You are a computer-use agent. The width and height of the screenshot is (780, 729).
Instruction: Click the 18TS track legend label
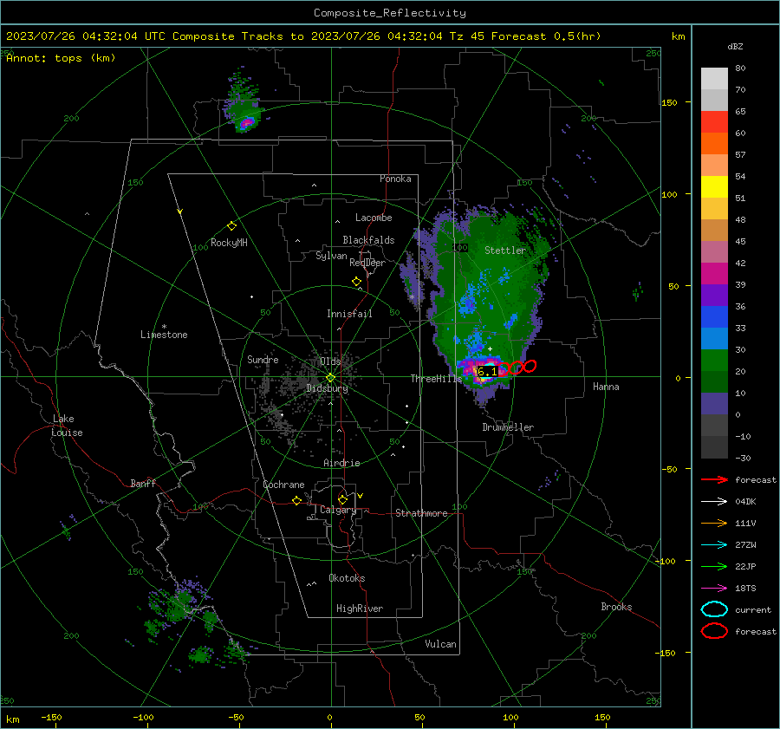pos(745,589)
